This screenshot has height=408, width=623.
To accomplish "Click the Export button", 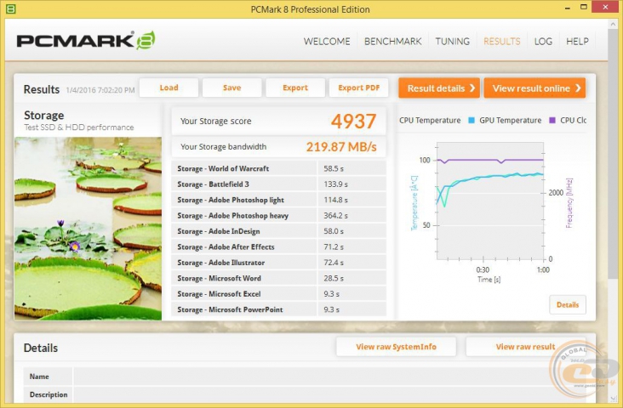I will [x=295, y=88].
